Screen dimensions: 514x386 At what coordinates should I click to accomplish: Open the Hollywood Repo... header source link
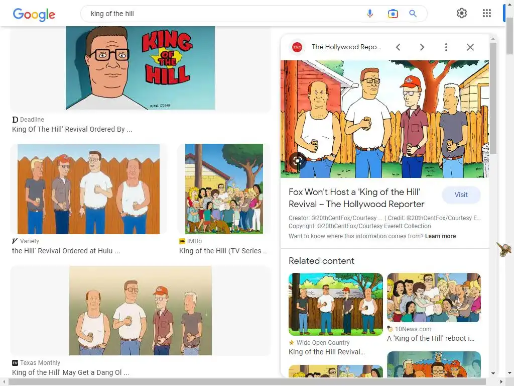pos(346,47)
